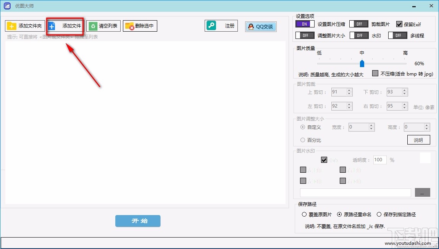Image resolution: width=439 pixels, height=249 pixels.
Task: Enable the 多线程 switch
Action: tap(398, 35)
